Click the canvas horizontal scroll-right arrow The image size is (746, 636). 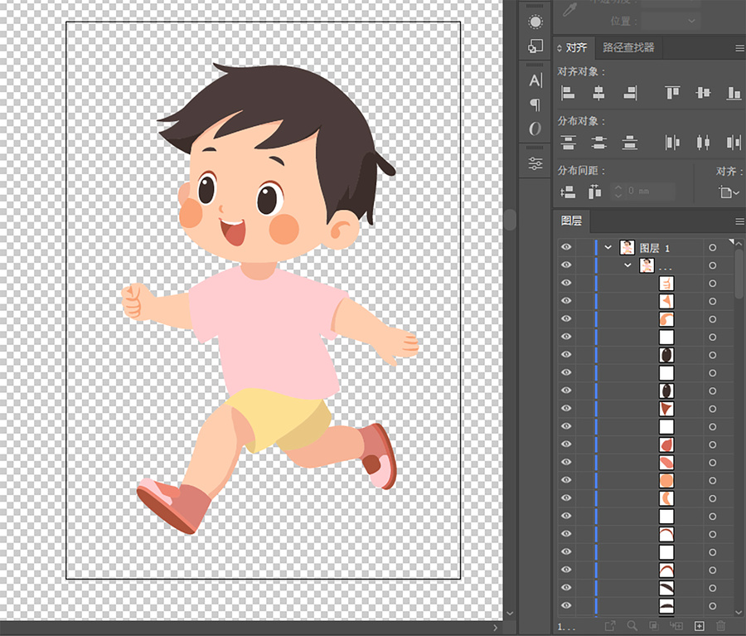click(496, 628)
